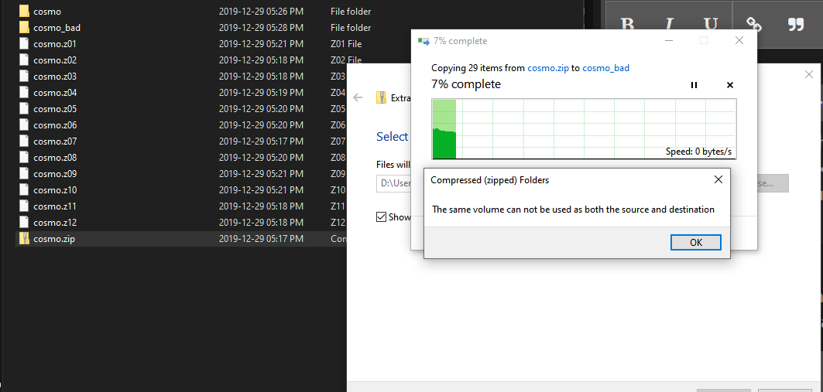Insert a hyperlink in the editor
823x392 pixels.
coord(754,25)
